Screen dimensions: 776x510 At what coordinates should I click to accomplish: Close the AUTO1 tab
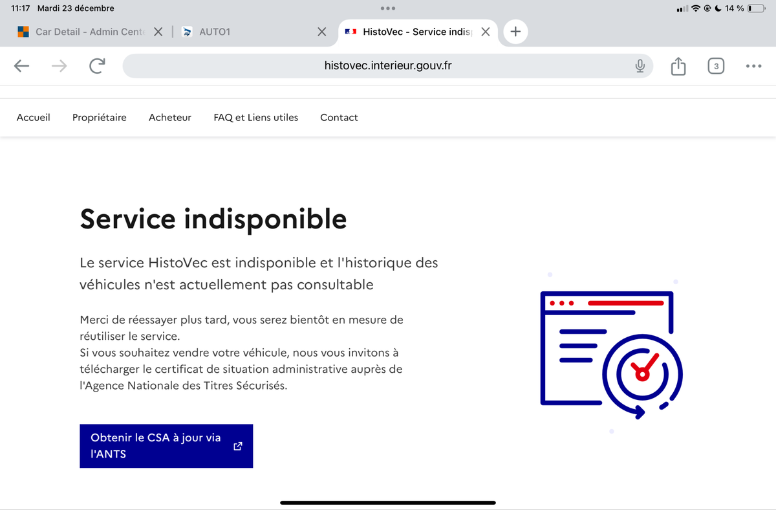tap(321, 32)
